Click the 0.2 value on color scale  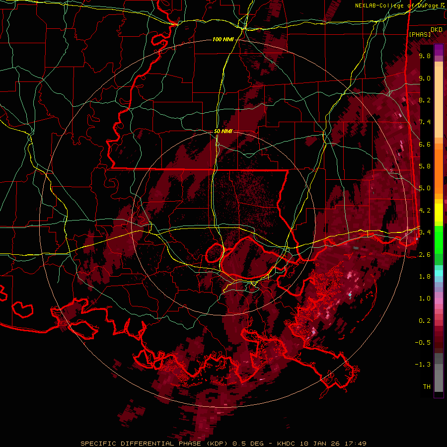[x=425, y=321]
